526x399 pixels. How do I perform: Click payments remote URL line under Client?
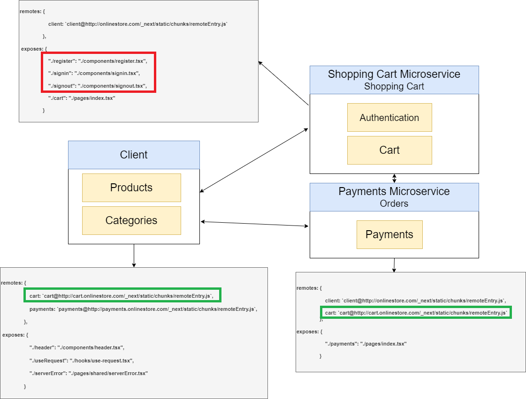point(144,309)
